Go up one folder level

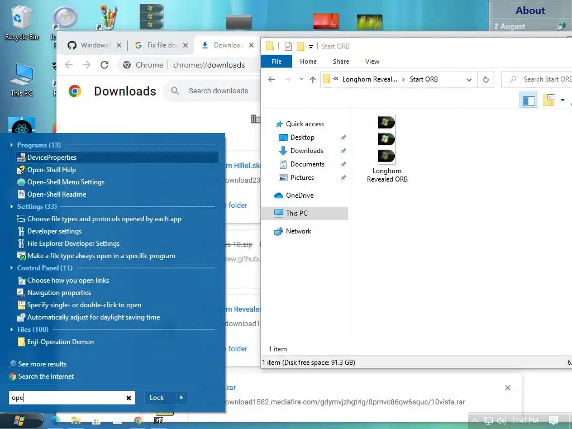point(313,79)
